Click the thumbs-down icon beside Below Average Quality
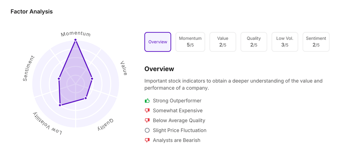 tap(147, 121)
